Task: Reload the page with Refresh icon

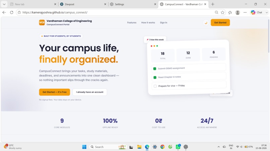Action: point(11,12)
